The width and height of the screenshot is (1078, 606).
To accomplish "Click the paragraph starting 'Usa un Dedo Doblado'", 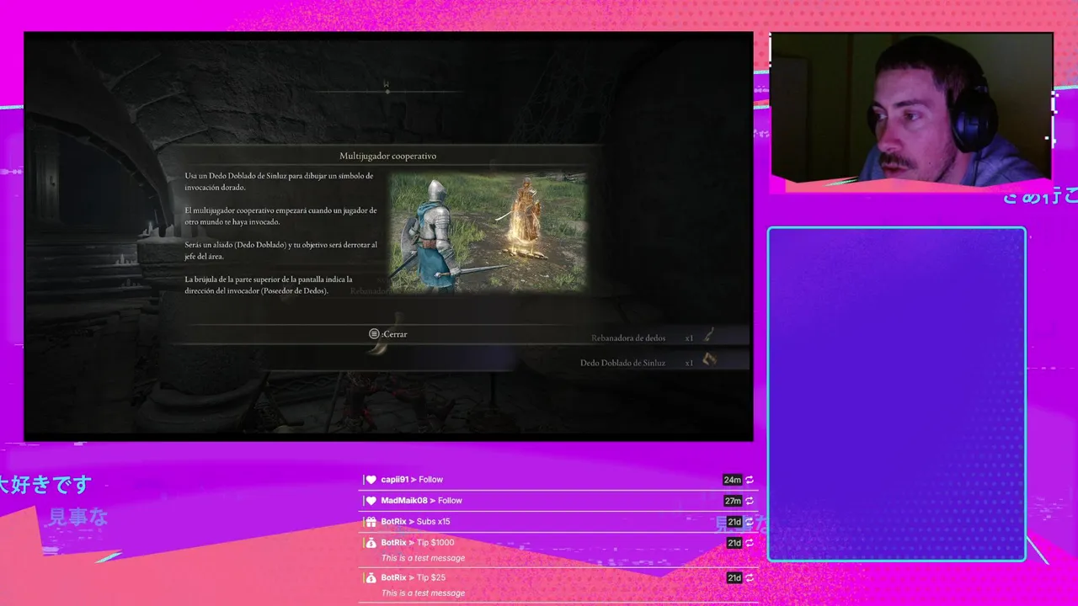I will [279, 182].
